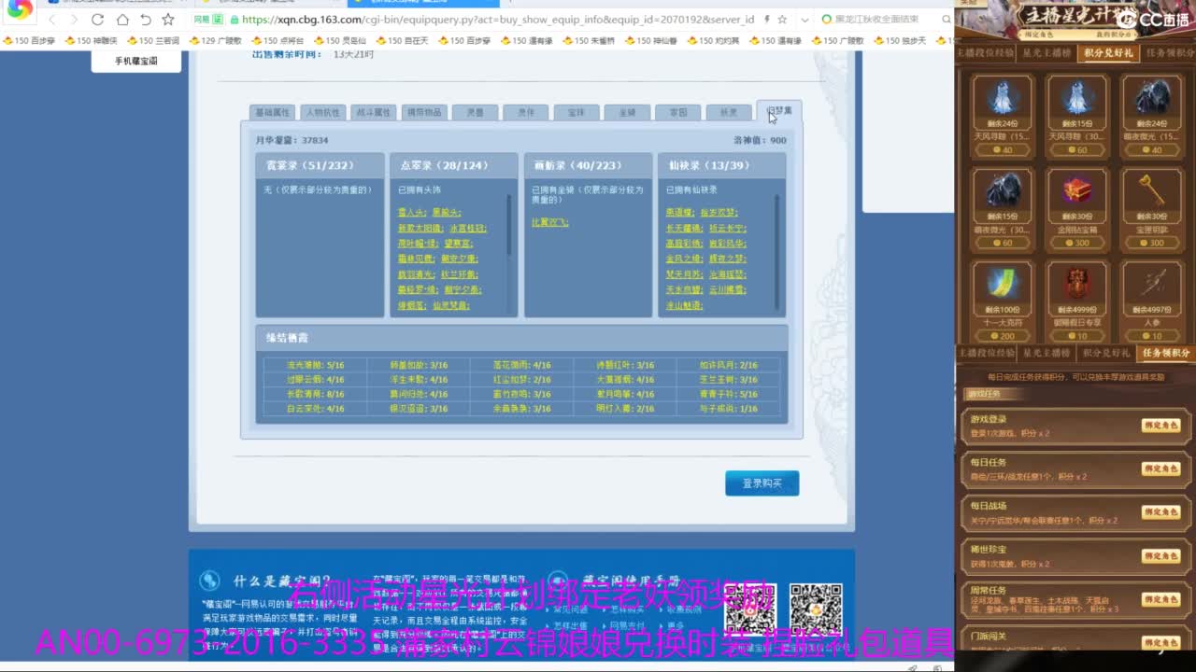Open the 坐骑 tab
1196x672 pixels.
[627, 112]
